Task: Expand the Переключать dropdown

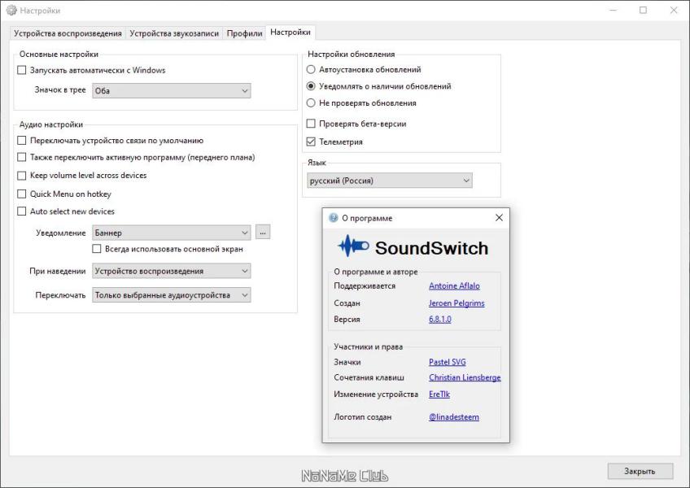Action: pyautogui.click(x=171, y=294)
